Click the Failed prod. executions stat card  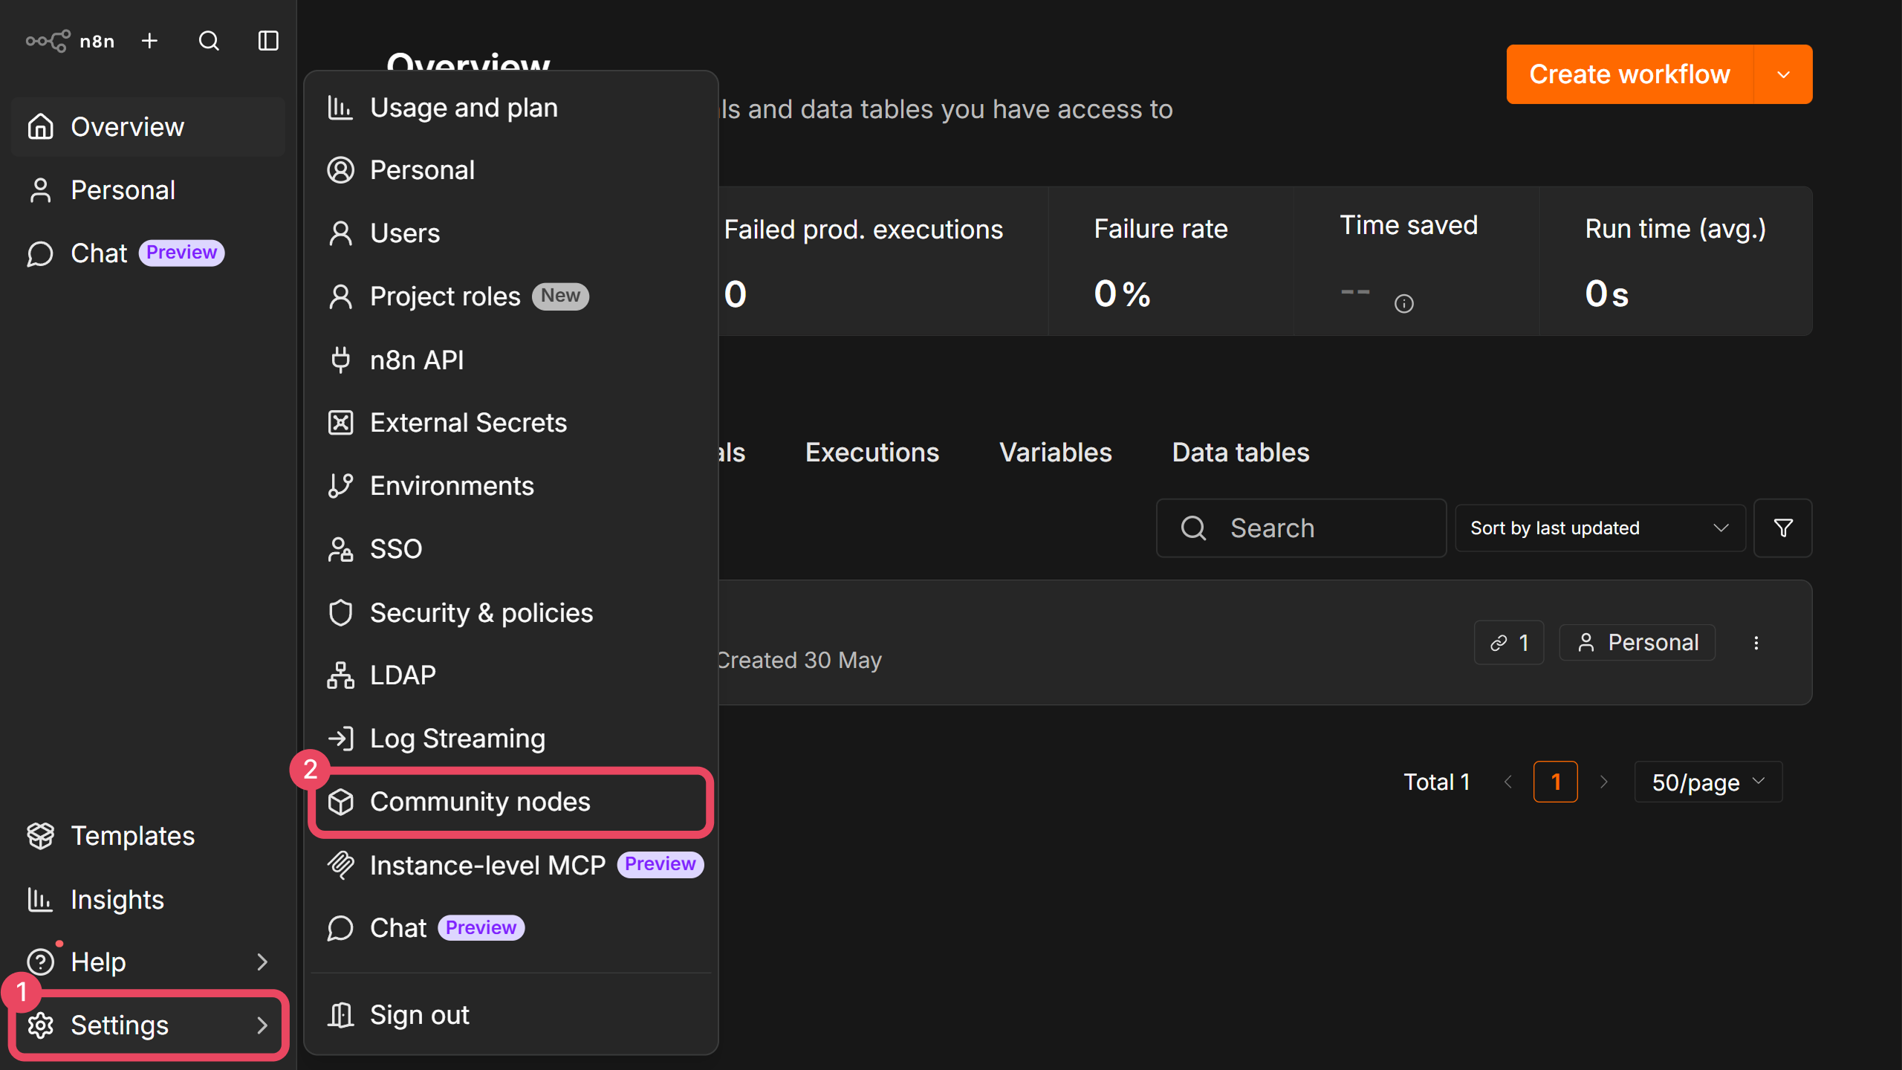click(883, 261)
